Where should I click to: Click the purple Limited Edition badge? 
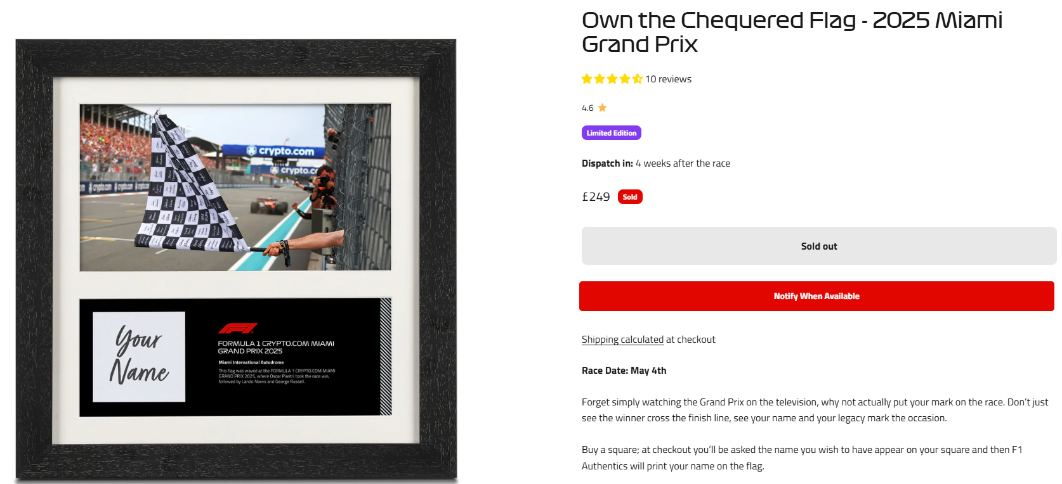pos(612,133)
